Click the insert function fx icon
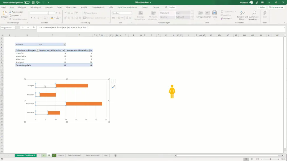 (34, 27)
